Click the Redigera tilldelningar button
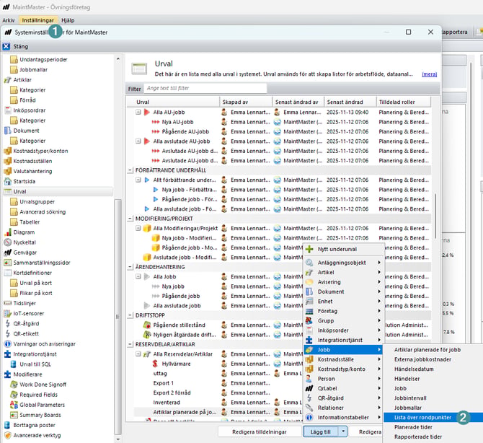 pos(260,432)
